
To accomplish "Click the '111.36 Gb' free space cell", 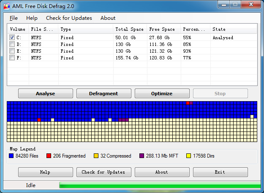I will [x=161, y=44].
